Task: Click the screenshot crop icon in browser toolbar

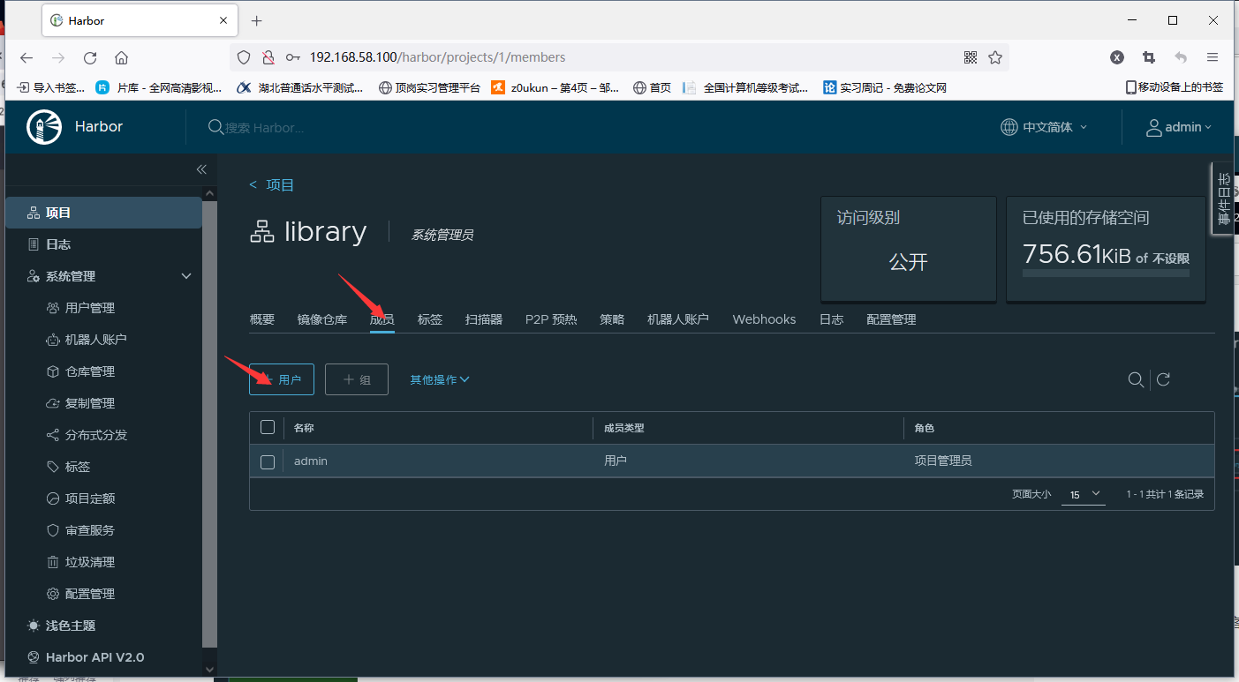Action: [1149, 57]
